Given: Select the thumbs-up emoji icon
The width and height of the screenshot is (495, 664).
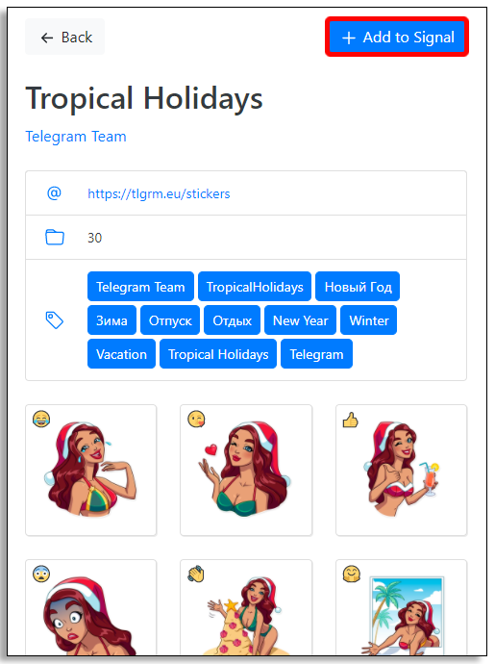Looking at the screenshot, I should pyautogui.click(x=350, y=420).
